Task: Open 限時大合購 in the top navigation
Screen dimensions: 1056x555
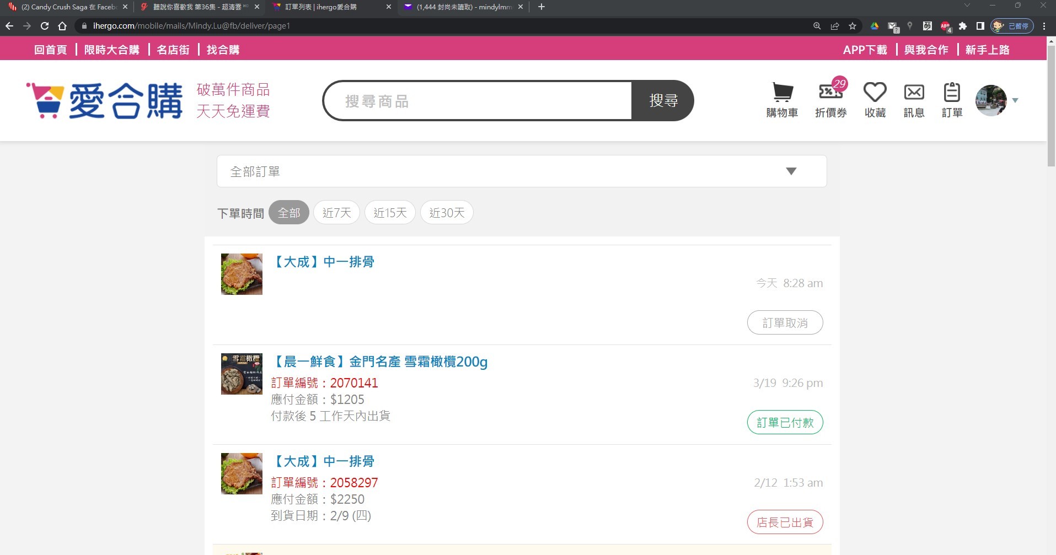Action: coord(111,50)
